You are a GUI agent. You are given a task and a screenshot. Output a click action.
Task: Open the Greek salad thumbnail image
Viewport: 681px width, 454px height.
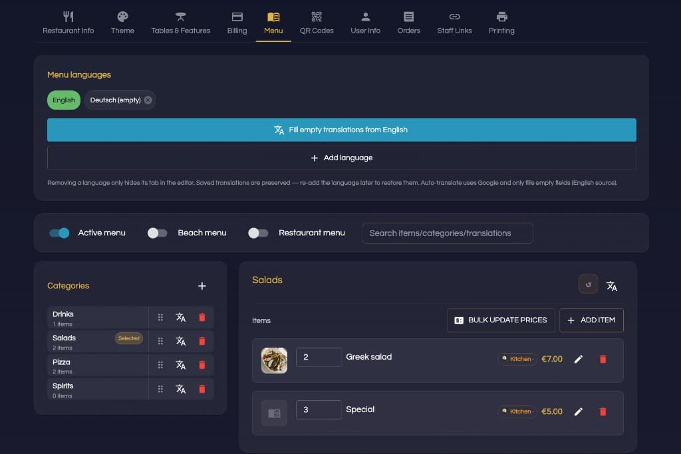pos(274,361)
